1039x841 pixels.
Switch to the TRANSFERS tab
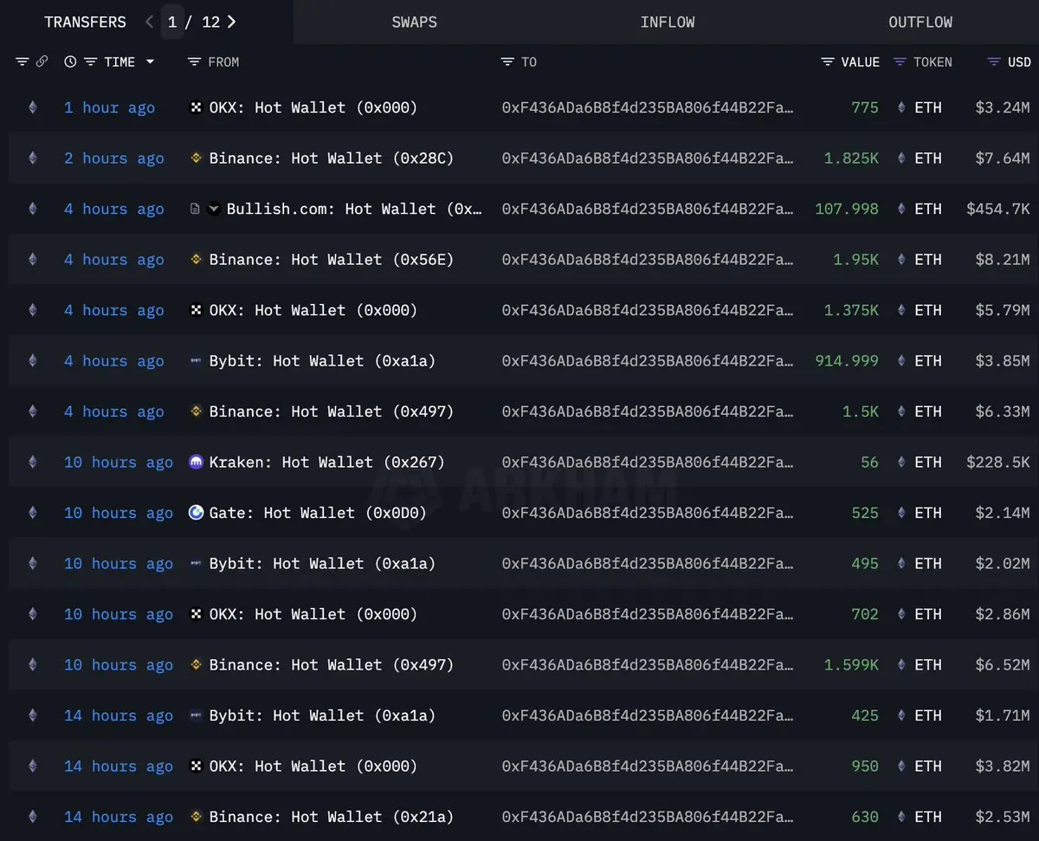pos(85,22)
